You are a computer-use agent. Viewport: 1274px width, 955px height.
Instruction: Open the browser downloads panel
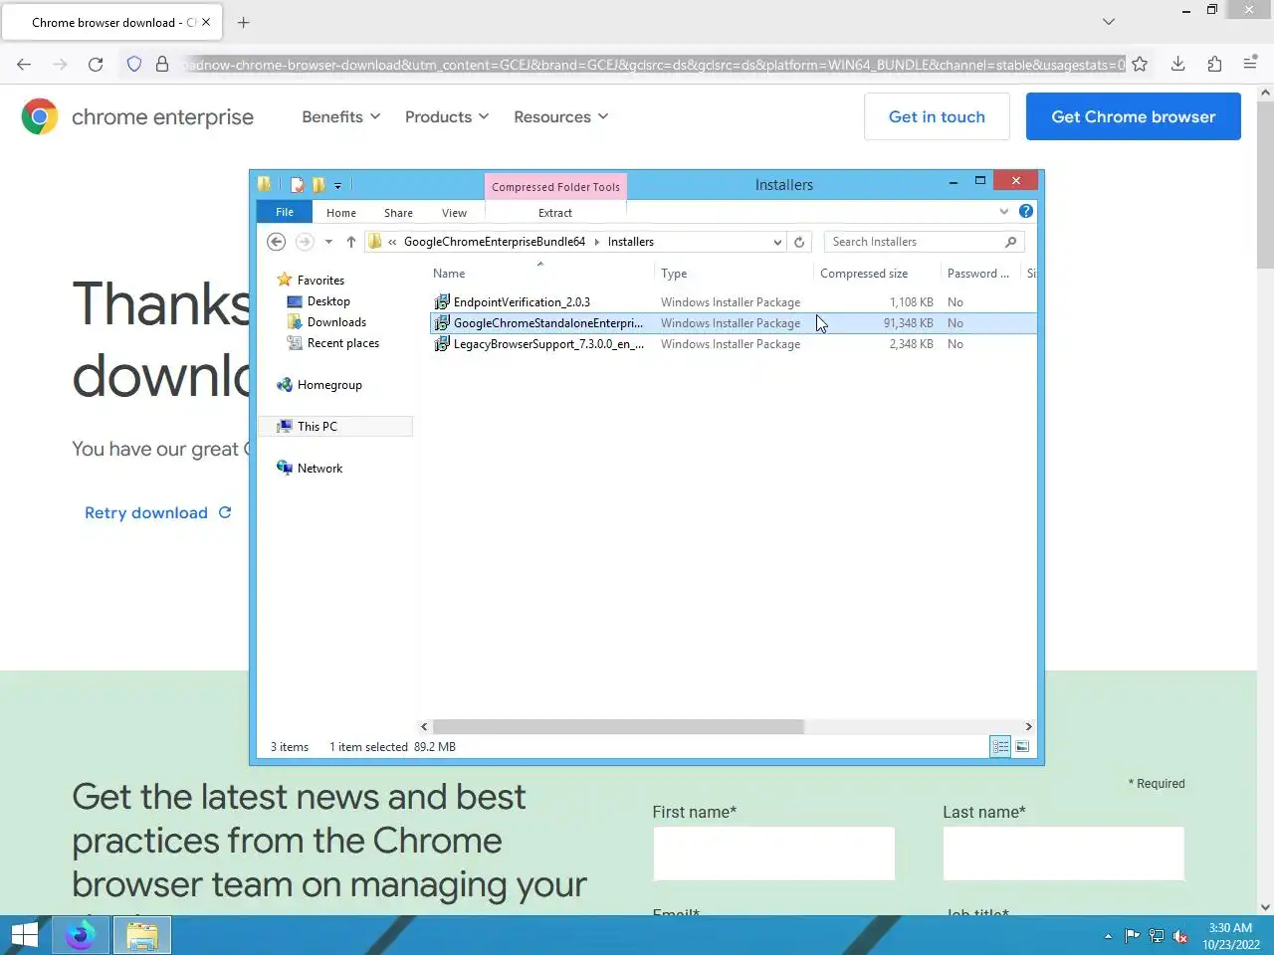coord(1177,64)
